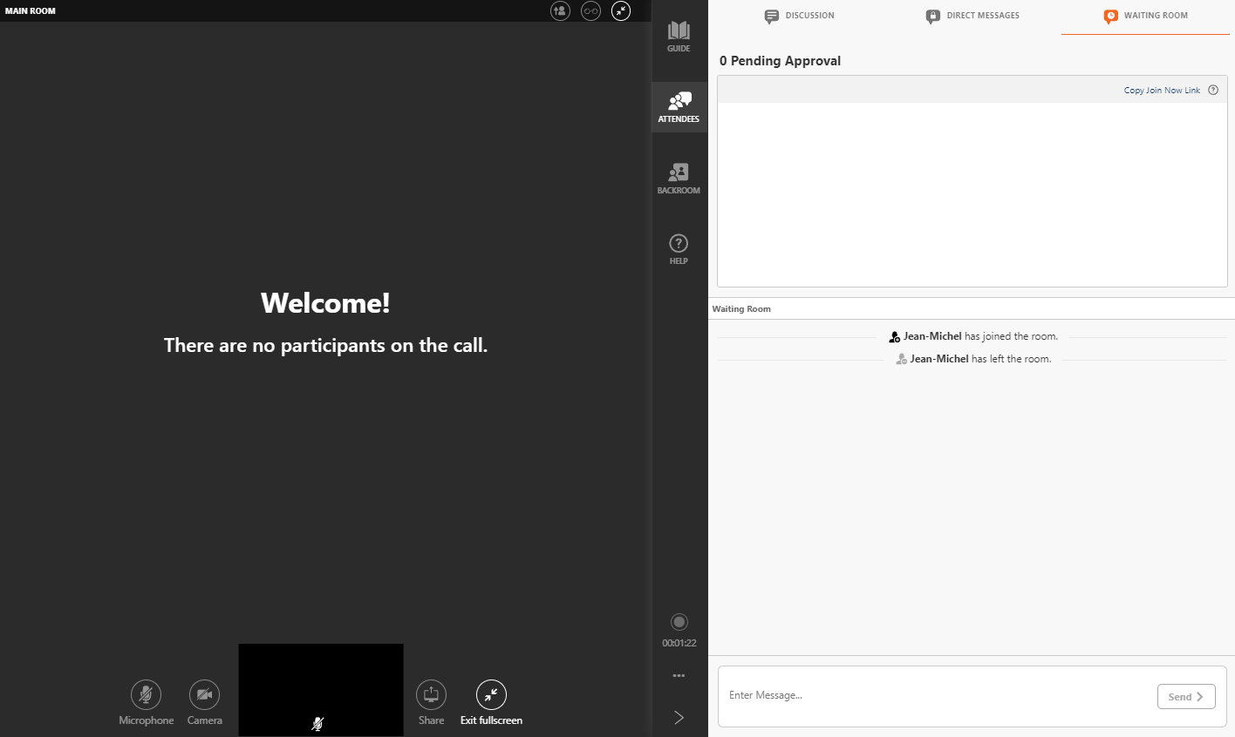Click the glasses observer view icon
Viewport: 1235px width, 737px height.
click(x=590, y=11)
